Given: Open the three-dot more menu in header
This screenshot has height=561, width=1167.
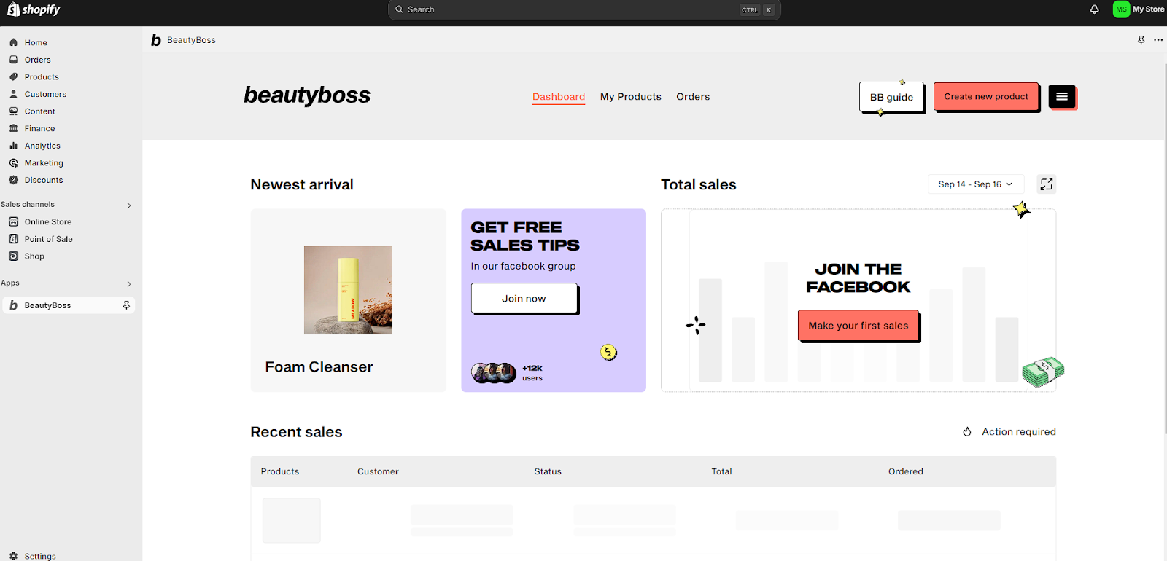Looking at the screenshot, I should (x=1158, y=40).
